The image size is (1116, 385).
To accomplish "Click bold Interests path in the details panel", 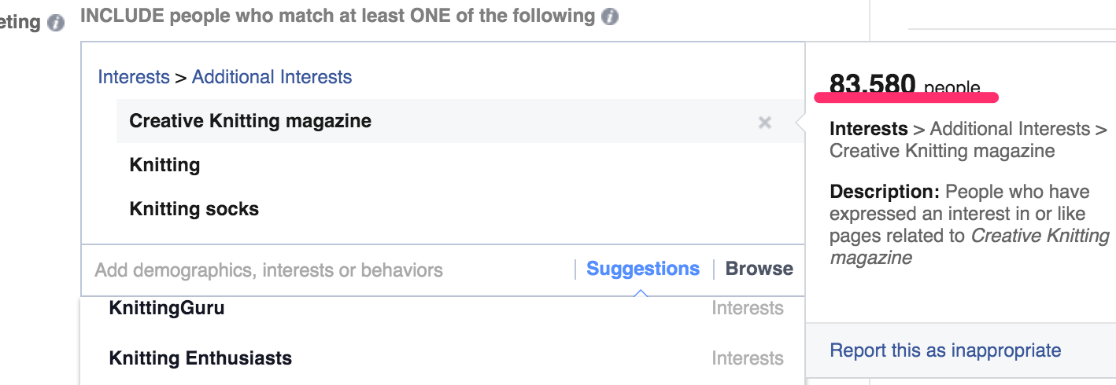I will [868, 129].
